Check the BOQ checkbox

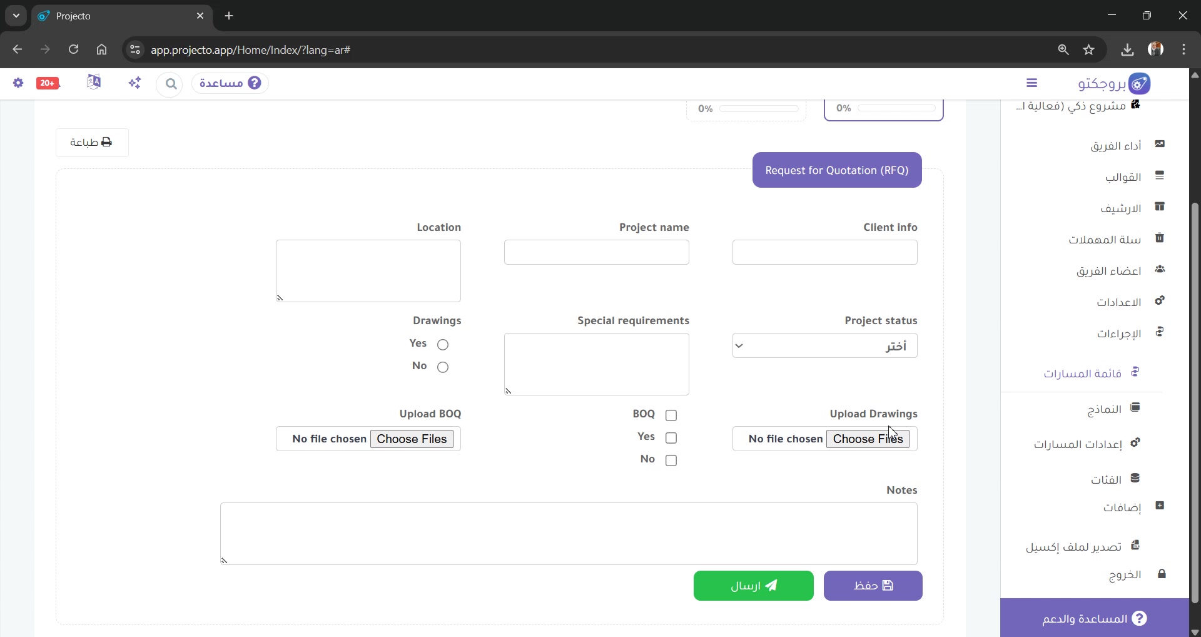tap(671, 415)
